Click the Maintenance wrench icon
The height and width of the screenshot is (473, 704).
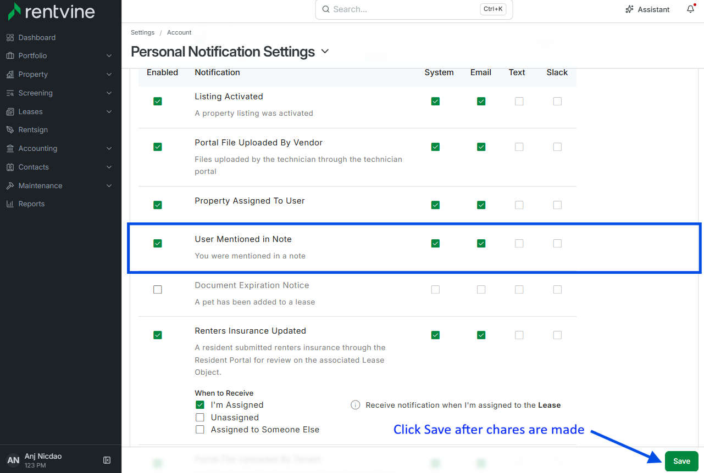point(10,185)
